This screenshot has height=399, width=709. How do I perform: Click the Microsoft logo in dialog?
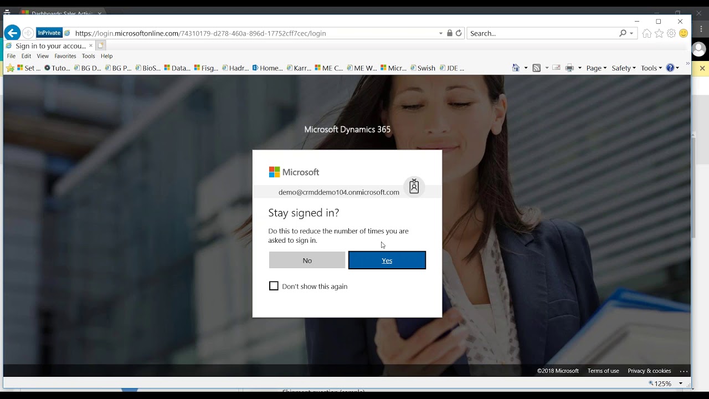click(294, 172)
